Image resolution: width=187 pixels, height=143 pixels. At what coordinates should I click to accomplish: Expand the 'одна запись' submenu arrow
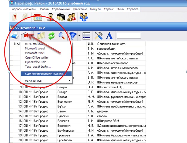coord(69,81)
